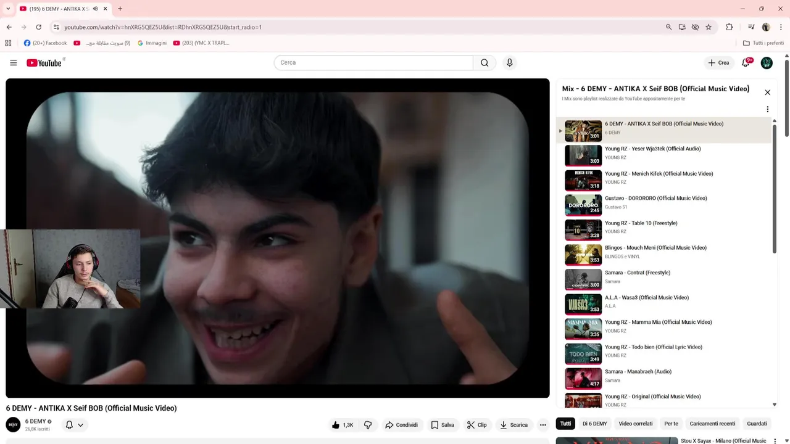Click the search magnifier button
This screenshot has height=444, width=790.
[x=484, y=62]
